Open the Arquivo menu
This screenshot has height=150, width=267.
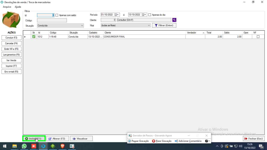tap(7, 7)
